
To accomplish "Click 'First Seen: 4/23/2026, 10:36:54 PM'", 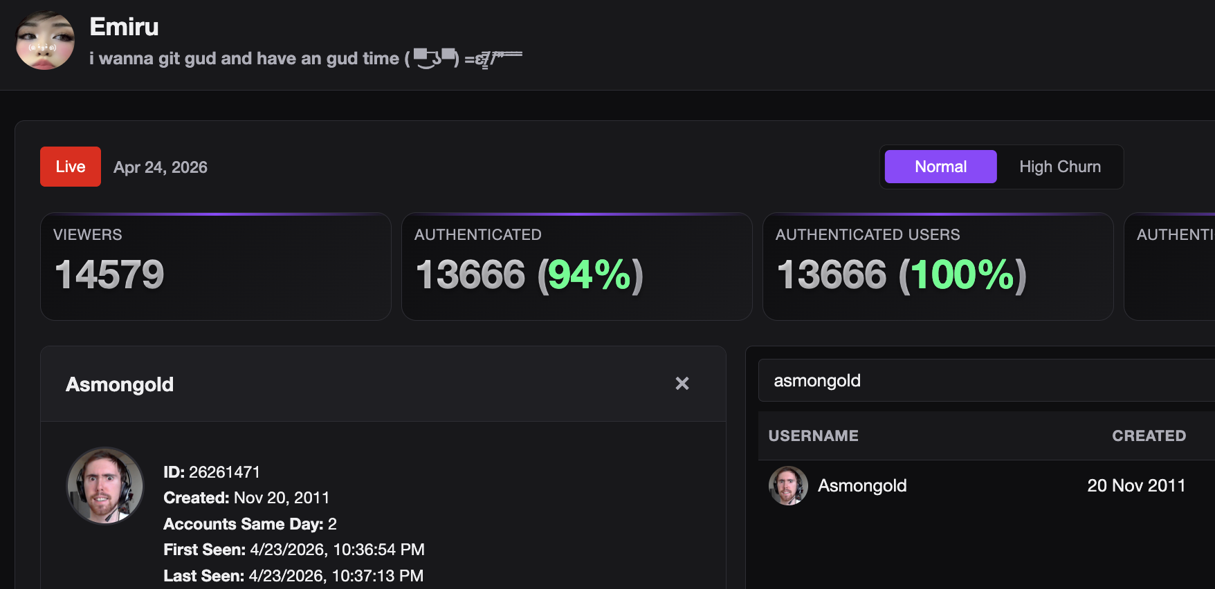I will coord(294,550).
